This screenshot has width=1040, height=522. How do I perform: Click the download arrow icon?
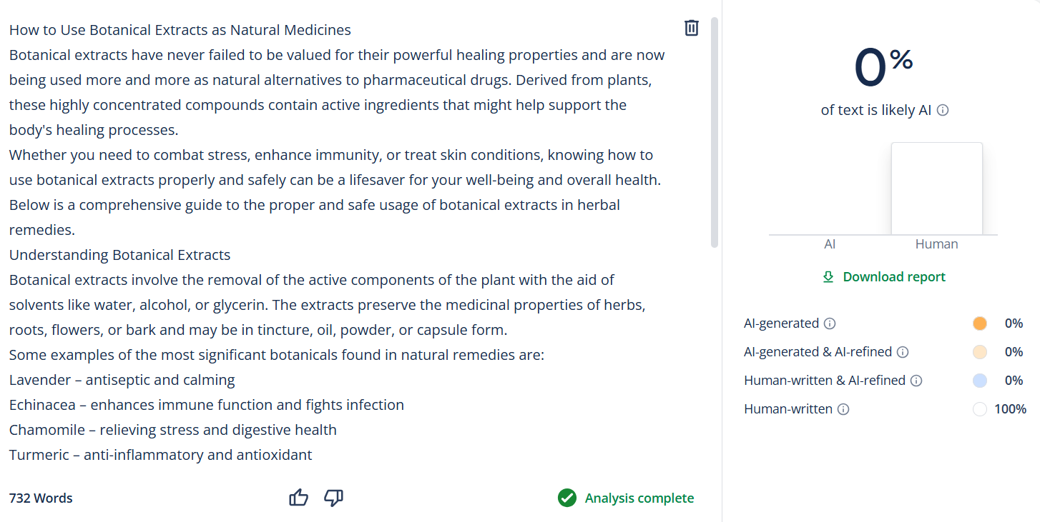tap(828, 277)
